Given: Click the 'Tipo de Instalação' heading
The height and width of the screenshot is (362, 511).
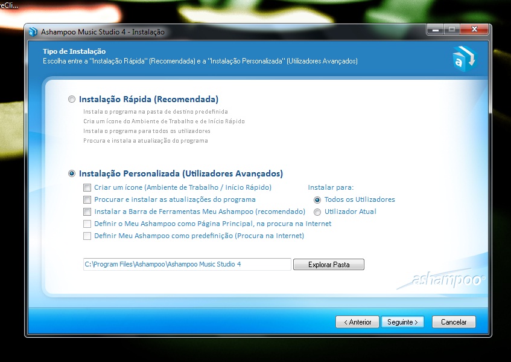Looking at the screenshot, I should coord(74,51).
